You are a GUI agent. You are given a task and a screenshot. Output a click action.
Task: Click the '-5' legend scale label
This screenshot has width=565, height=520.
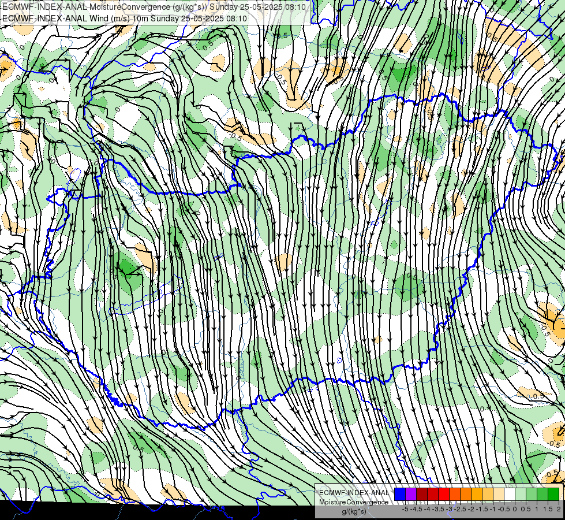point(405,509)
